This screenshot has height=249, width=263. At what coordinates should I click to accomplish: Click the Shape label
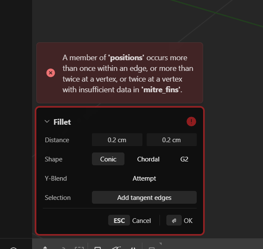click(x=53, y=159)
